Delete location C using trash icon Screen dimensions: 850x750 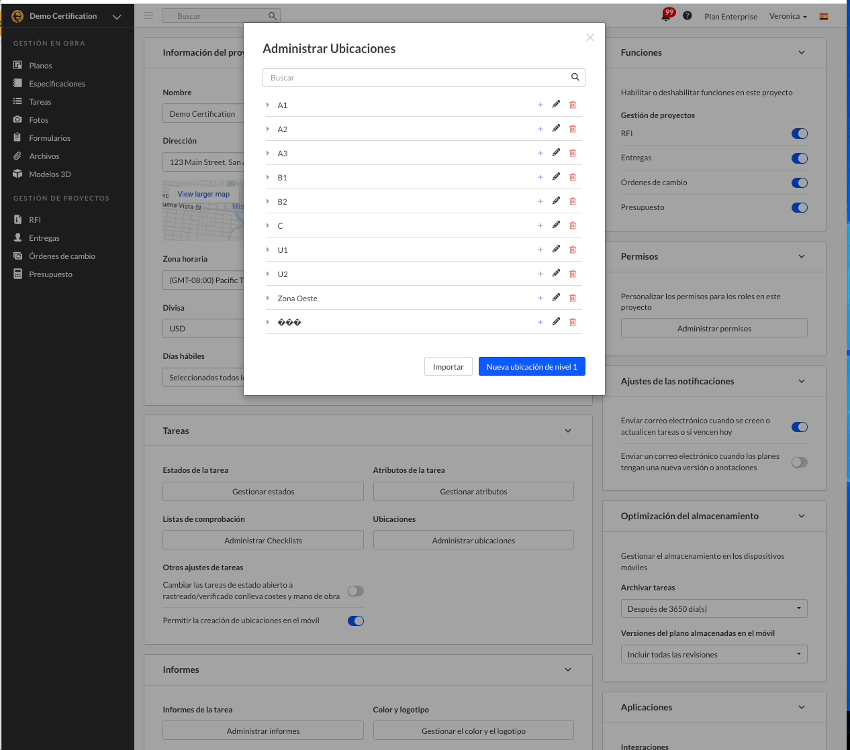point(573,225)
